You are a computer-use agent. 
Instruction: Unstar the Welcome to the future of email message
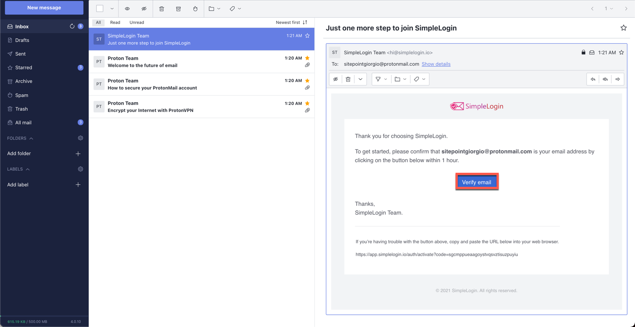coord(307,58)
